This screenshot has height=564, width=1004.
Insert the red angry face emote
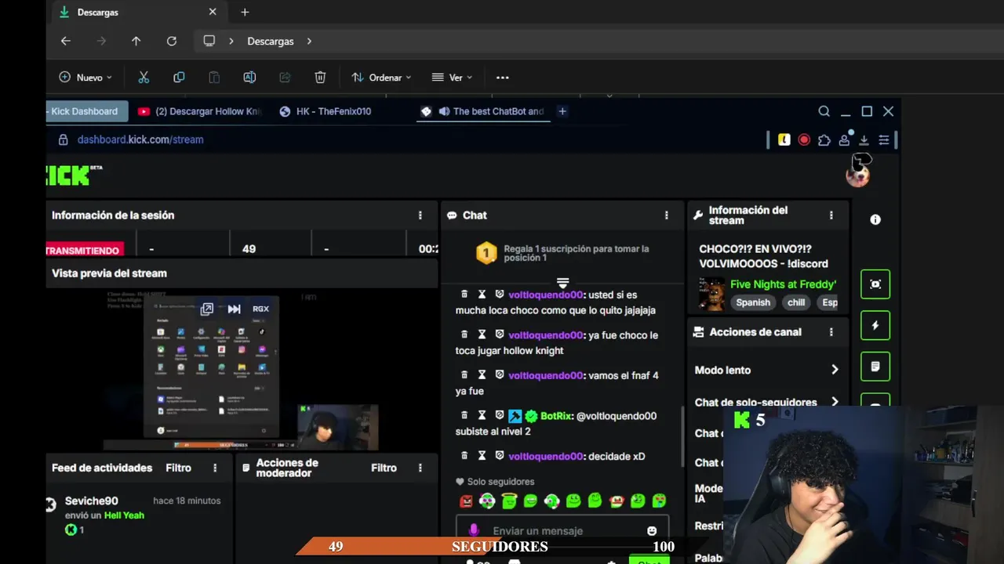[x=467, y=501]
